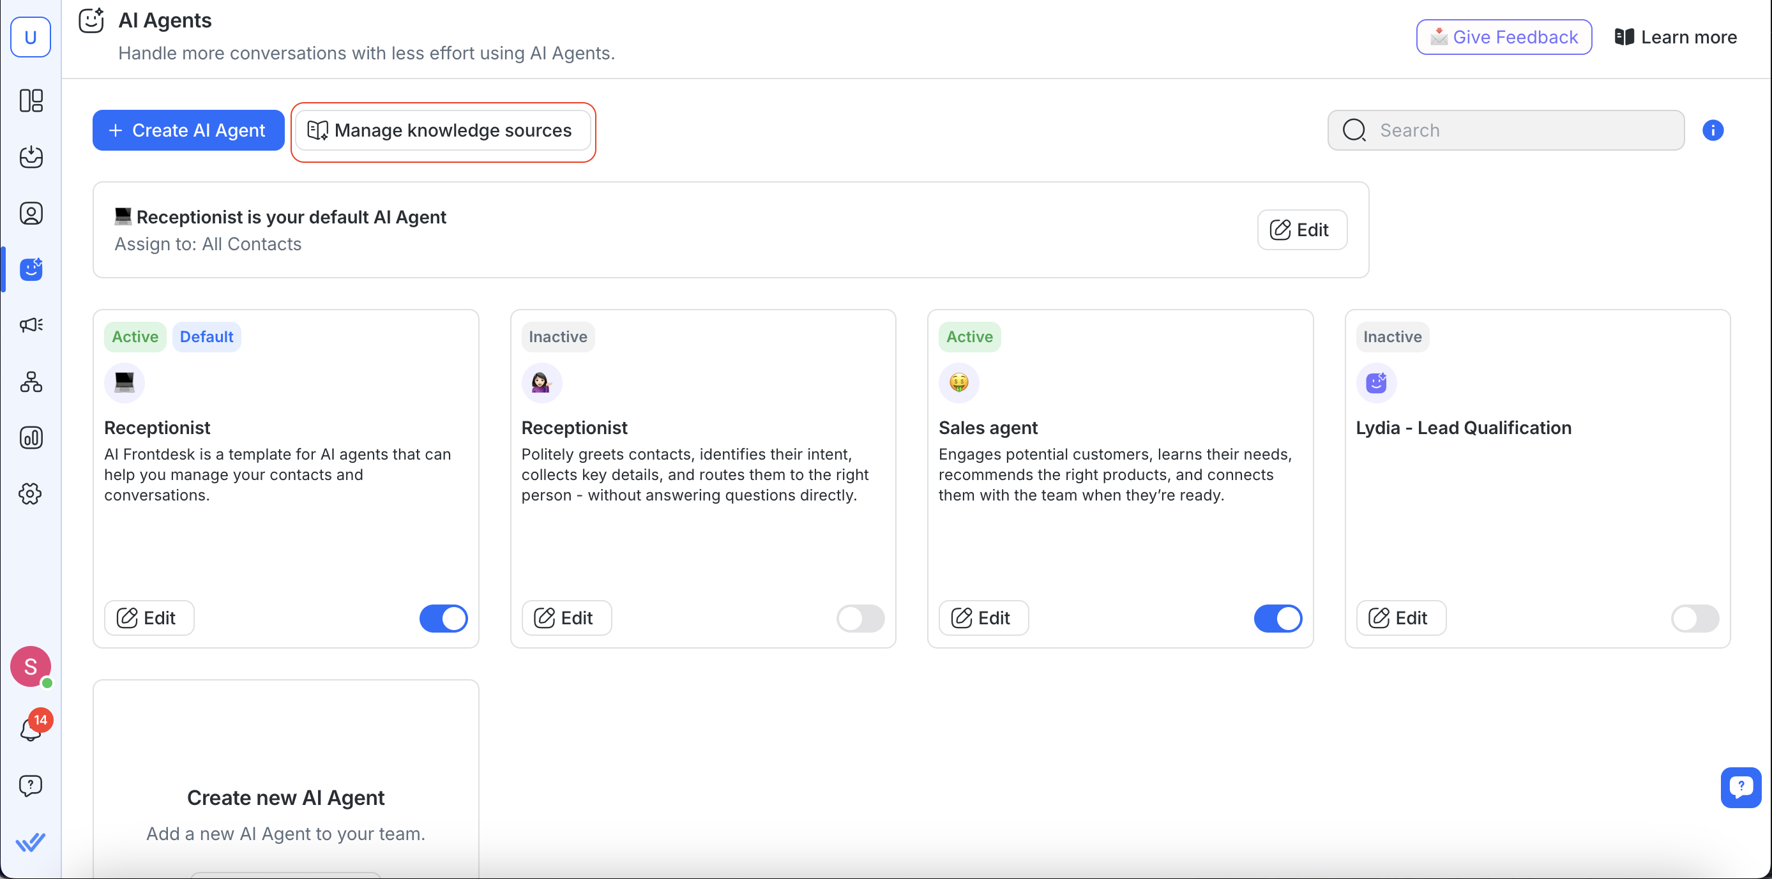Open the notifications bell with 14 alerts
This screenshot has height=879, width=1772.
[31, 728]
